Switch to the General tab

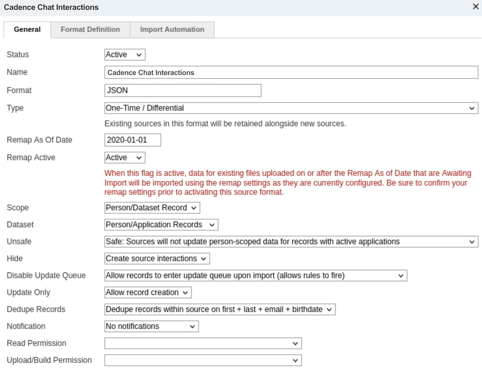point(27,29)
